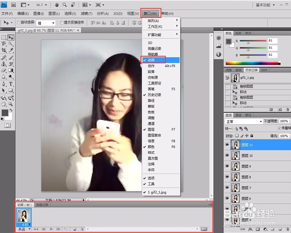291x233 pixels.
Task: Select the Rectangle shape tool
Action: [x=11, y=90]
